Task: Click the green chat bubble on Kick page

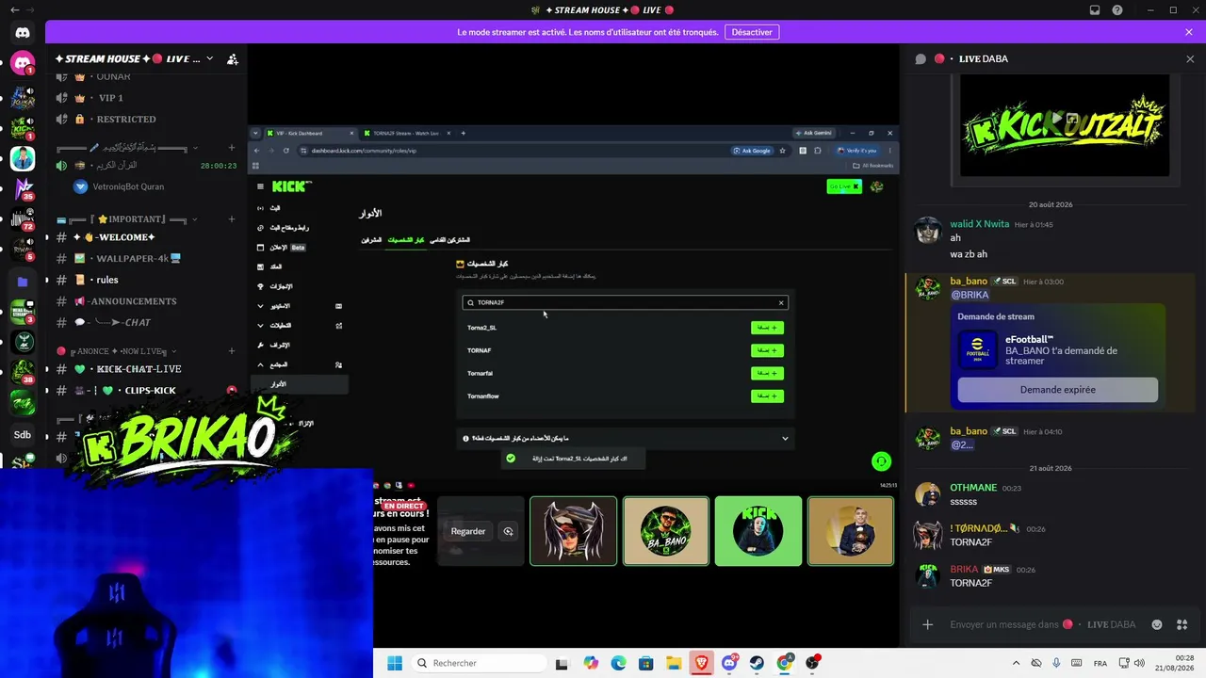Action: coord(881,461)
